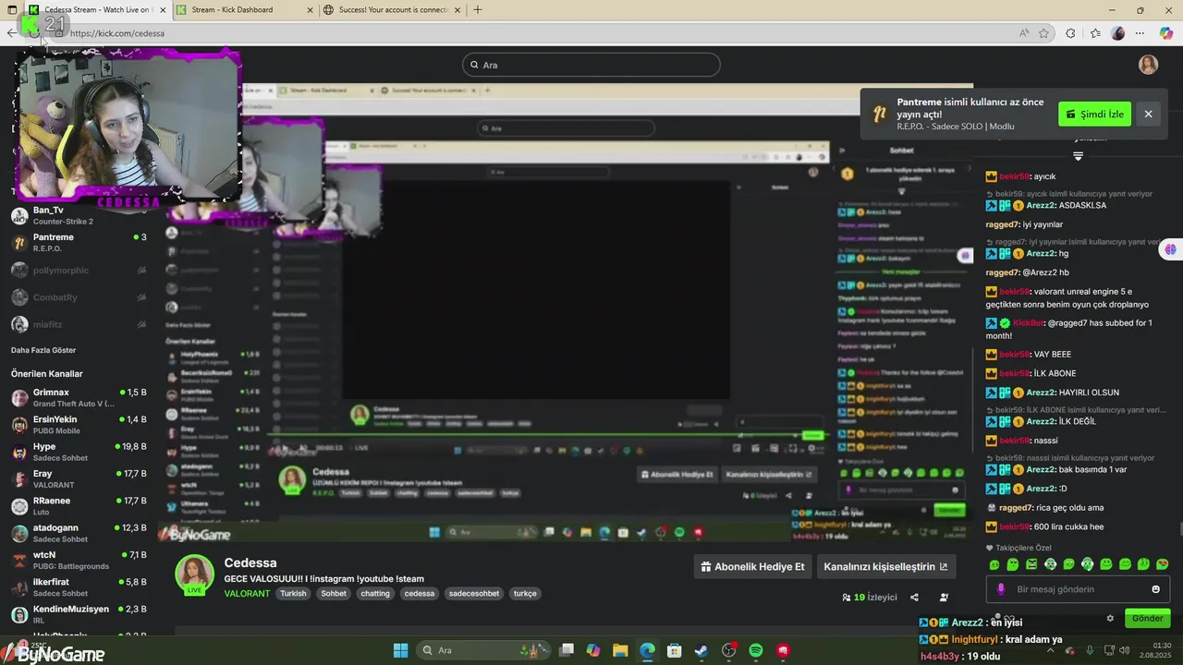
Task: Click the 19 İzleyici viewer count
Action: click(870, 598)
